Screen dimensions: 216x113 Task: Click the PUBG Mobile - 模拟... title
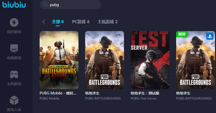(58, 93)
